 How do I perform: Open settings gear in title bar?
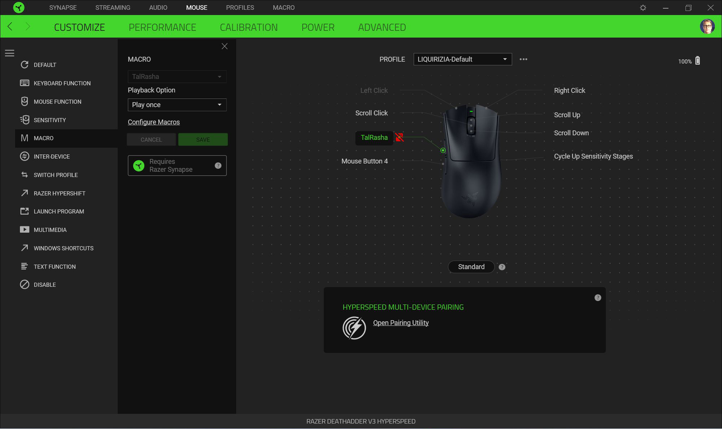[x=643, y=8]
